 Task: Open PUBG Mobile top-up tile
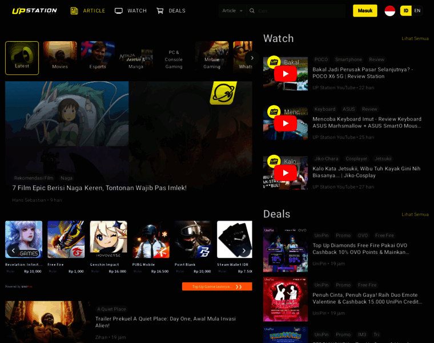tap(151, 247)
